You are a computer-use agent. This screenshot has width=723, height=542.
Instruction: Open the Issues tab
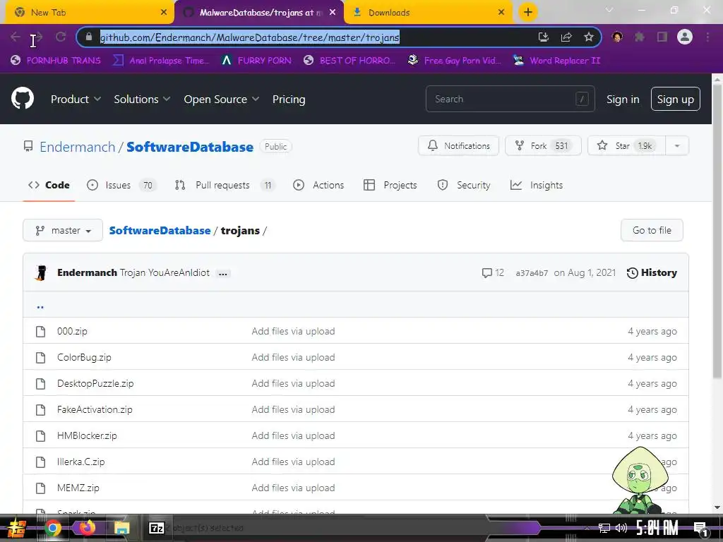tap(121, 185)
